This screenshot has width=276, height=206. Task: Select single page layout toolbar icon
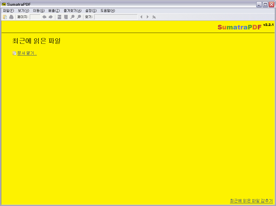[66, 17]
